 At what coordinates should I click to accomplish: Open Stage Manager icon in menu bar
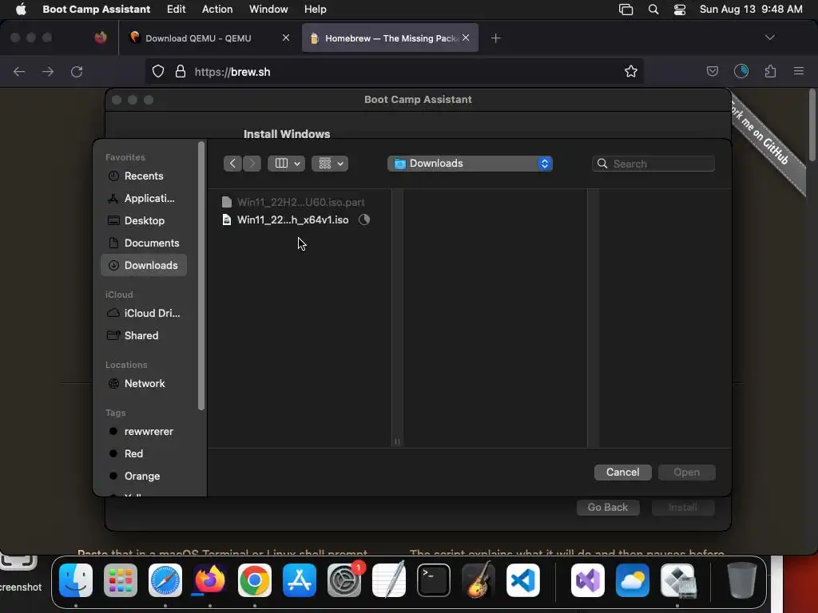coord(626,10)
